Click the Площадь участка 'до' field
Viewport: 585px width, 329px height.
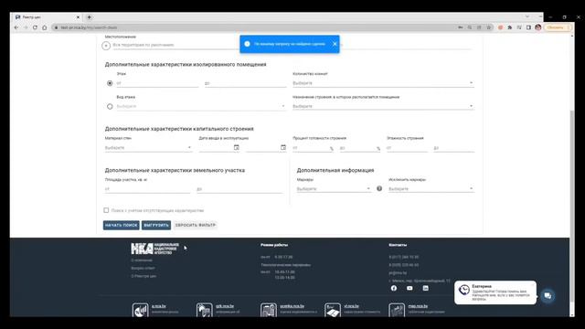pyautogui.click(x=239, y=189)
